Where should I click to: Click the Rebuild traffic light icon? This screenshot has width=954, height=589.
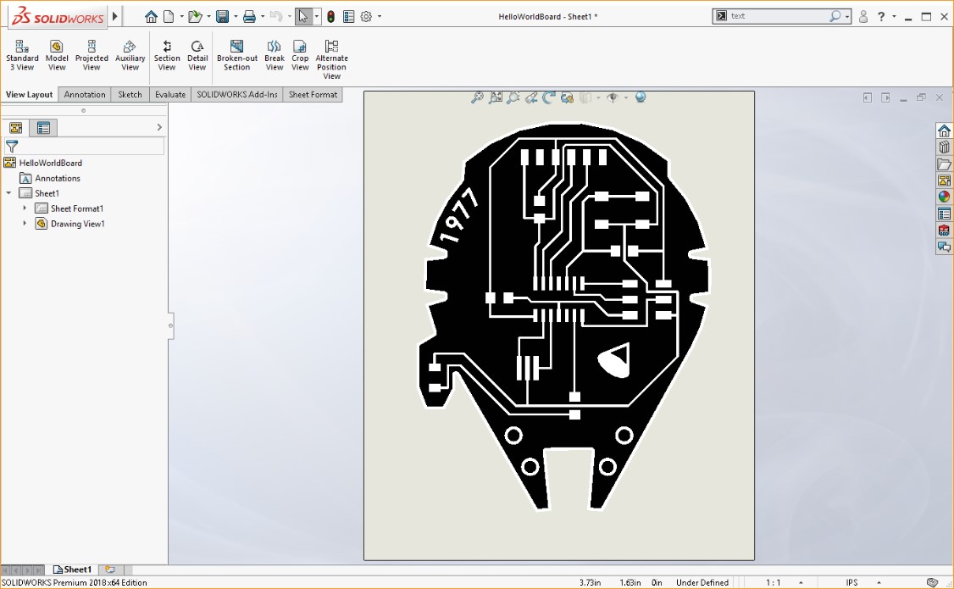(330, 16)
